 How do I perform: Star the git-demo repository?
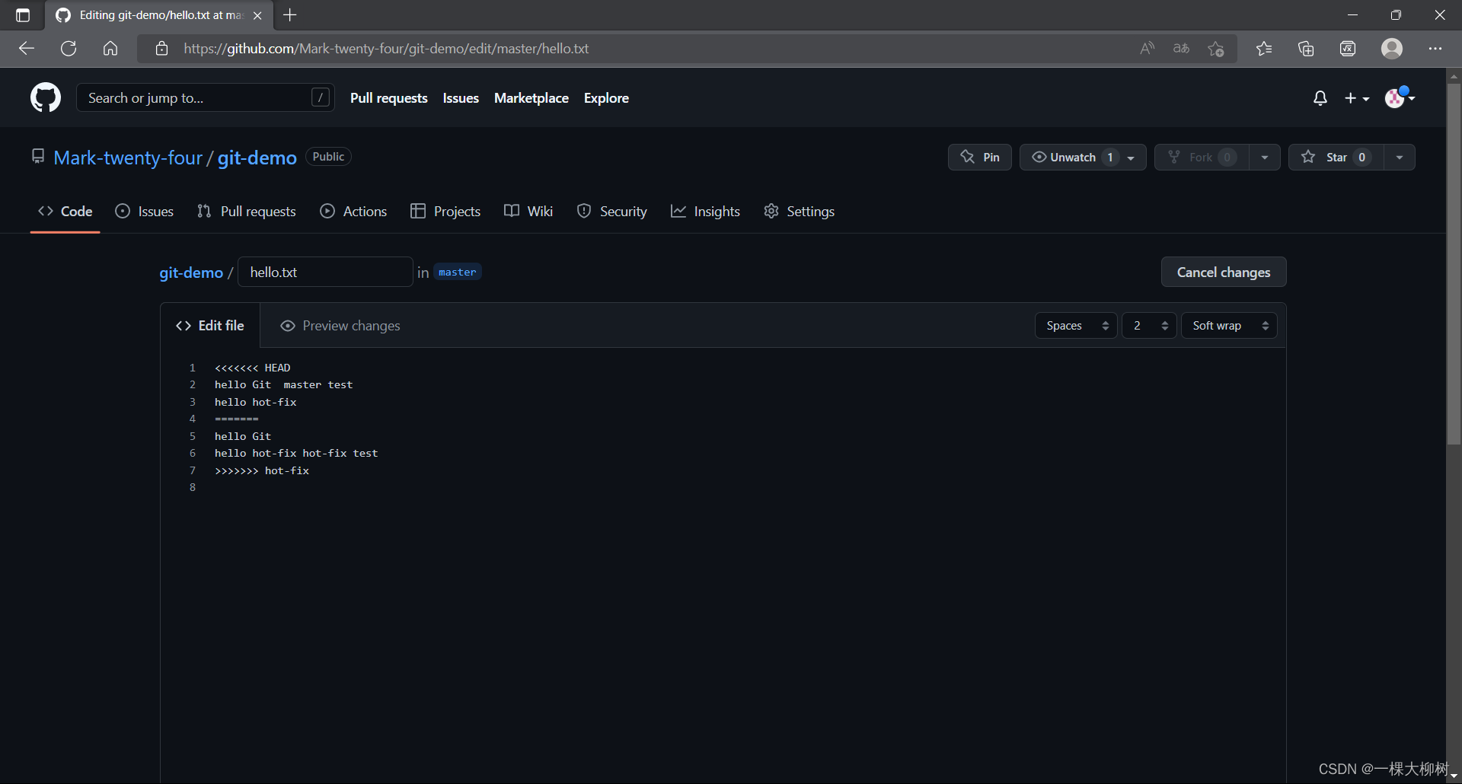pyautogui.click(x=1335, y=157)
